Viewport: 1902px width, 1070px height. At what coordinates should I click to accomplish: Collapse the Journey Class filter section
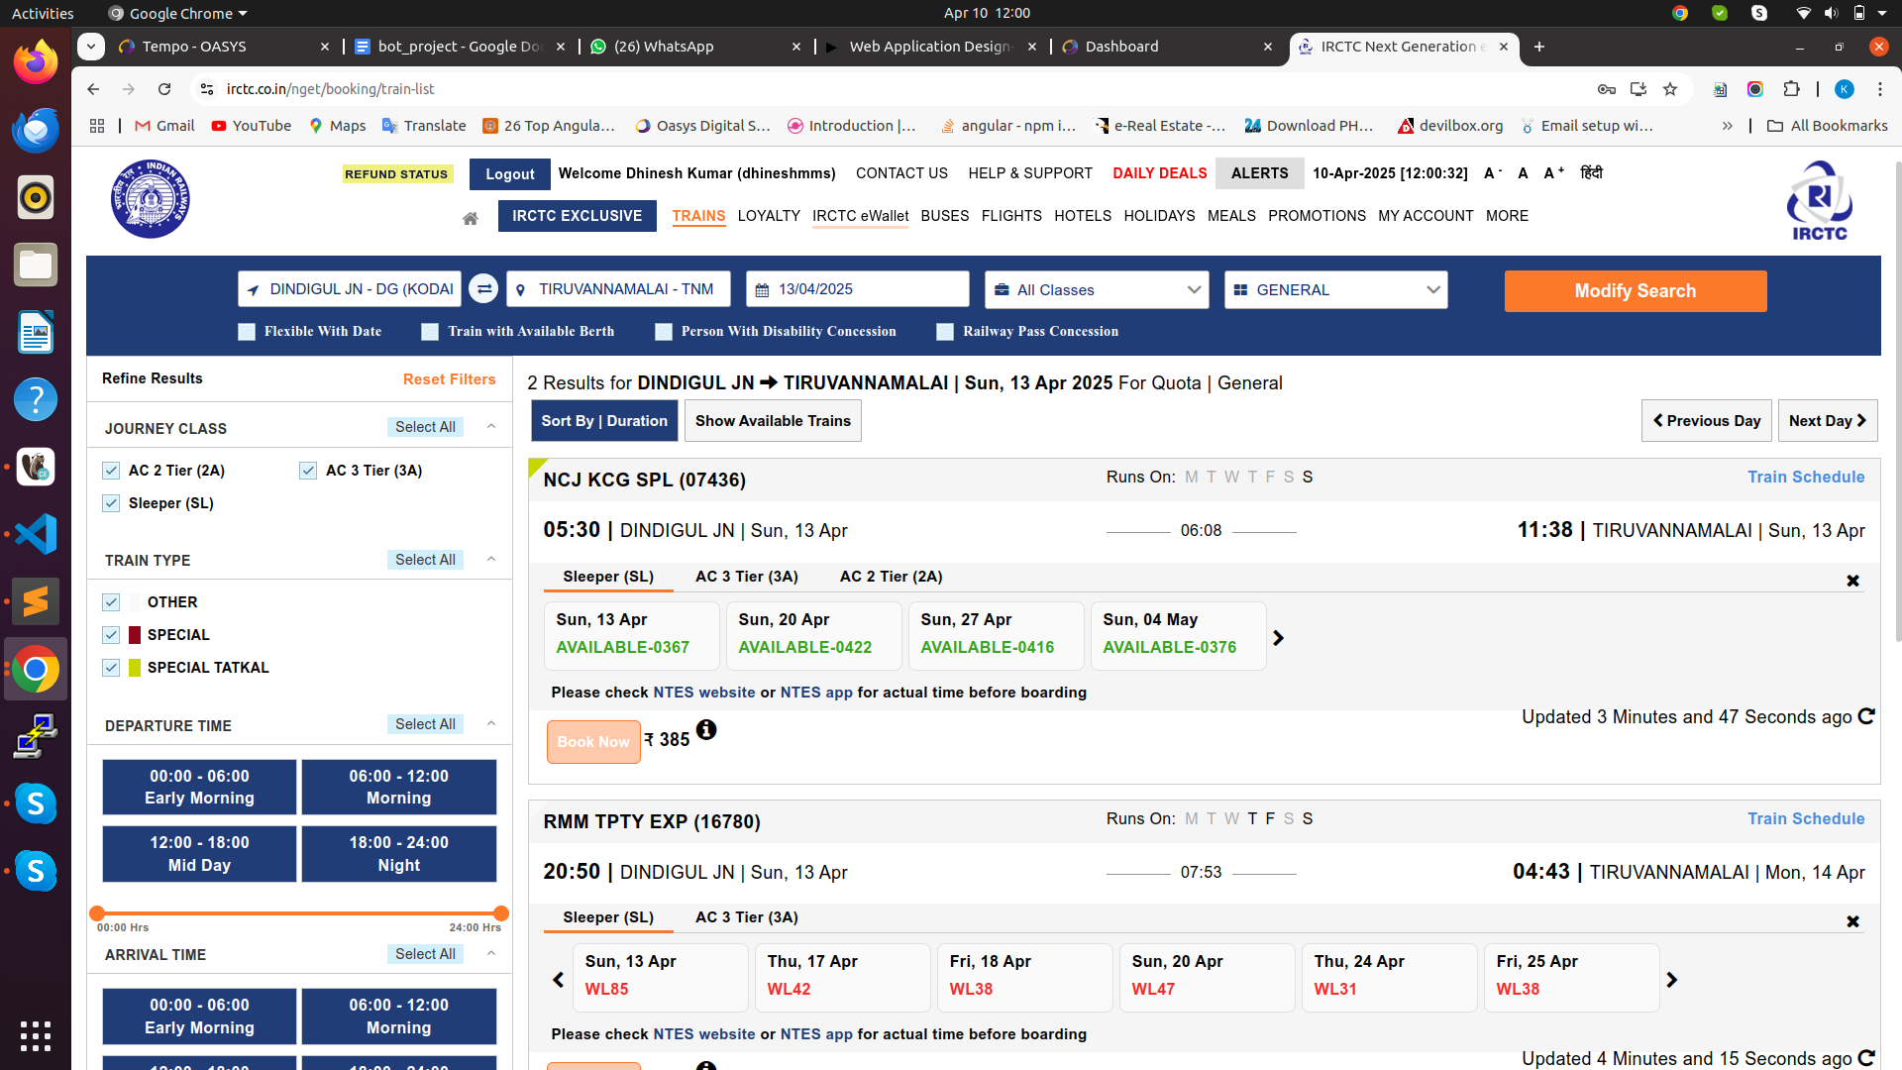tap(491, 427)
